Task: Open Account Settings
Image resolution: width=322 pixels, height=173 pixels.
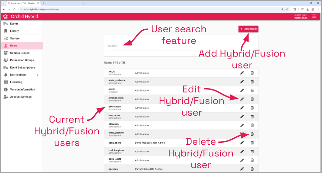Action: point(22,97)
